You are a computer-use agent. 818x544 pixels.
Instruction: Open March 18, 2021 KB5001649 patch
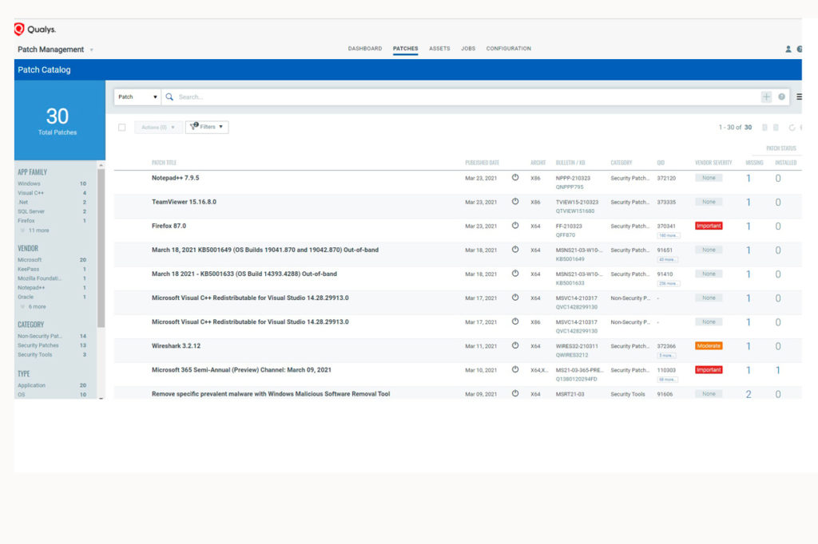pyautogui.click(x=265, y=250)
